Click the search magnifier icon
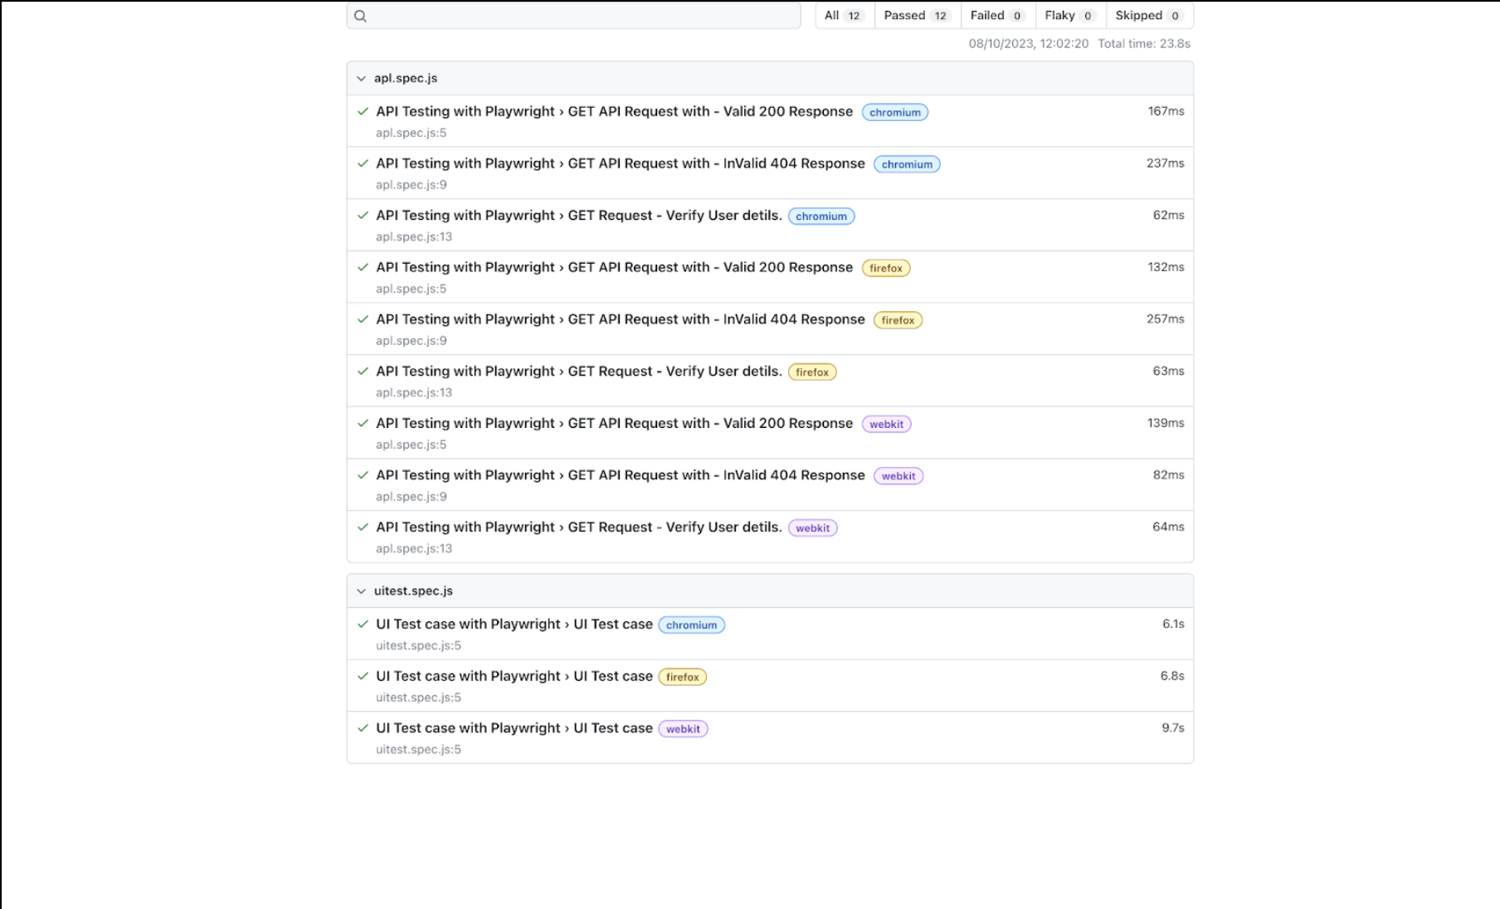Screen dimensions: 1500x909 pos(360,16)
